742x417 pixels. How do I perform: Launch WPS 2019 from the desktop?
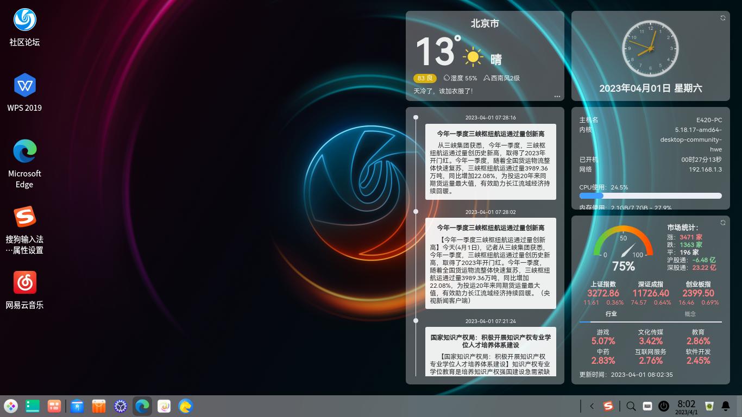(x=24, y=86)
